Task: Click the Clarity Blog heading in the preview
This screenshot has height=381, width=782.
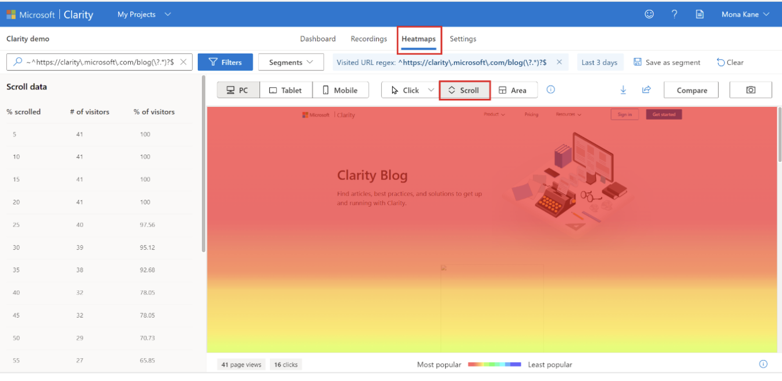Action: (372, 175)
